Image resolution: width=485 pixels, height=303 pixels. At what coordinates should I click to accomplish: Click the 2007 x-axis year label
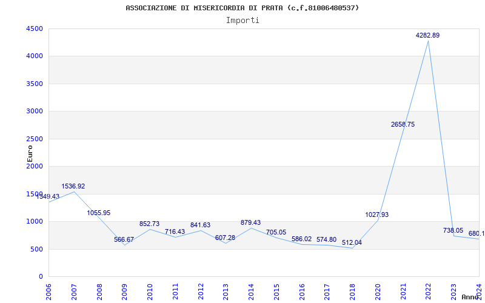[74, 292]
